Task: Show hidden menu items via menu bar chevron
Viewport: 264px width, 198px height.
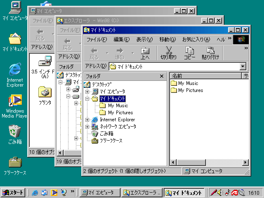Action: [229, 38]
